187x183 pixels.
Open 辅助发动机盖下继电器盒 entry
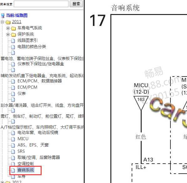click(x=42, y=76)
